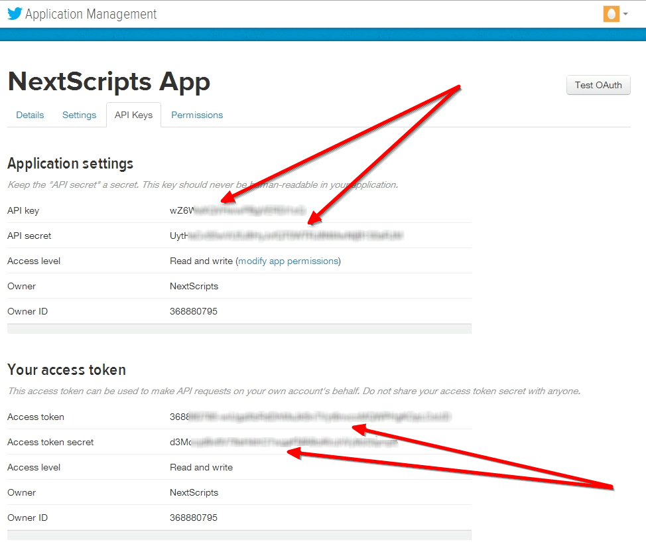Select the API Keys tab
The width and height of the screenshot is (646, 560).
coord(133,115)
